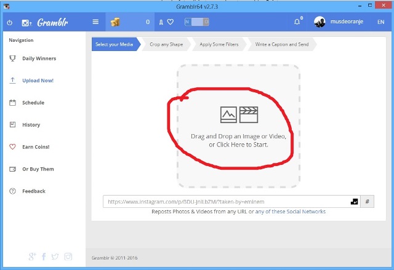Viewport: 394px width, 270px height.
Task: Click the trophy icon for Daily Winners
Action: click(x=12, y=58)
